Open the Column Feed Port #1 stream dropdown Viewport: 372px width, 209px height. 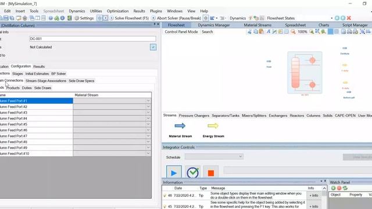point(148,100)
